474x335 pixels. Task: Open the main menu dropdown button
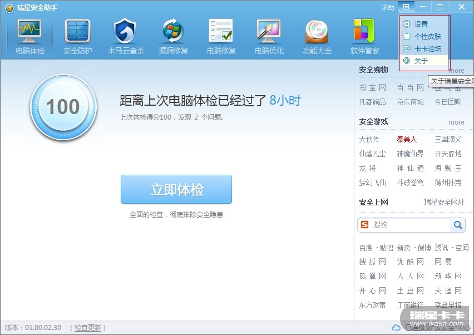pos(406,7)
